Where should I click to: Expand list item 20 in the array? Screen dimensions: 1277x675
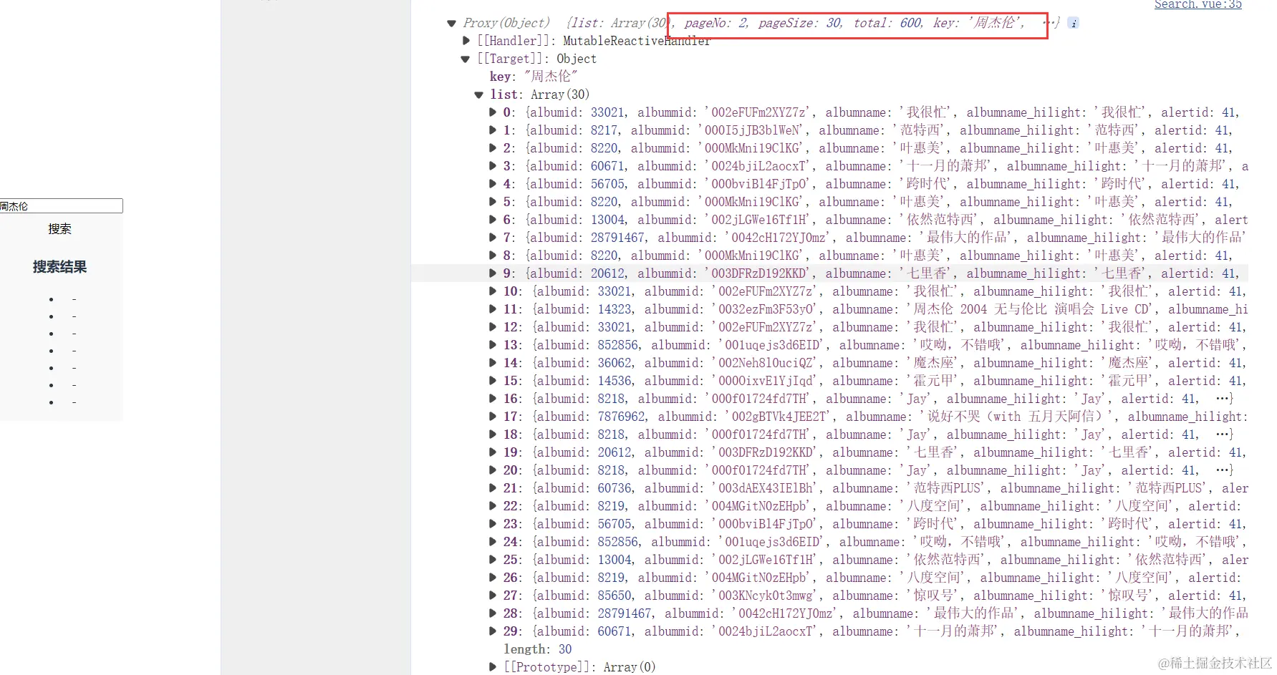pos(493,470)
